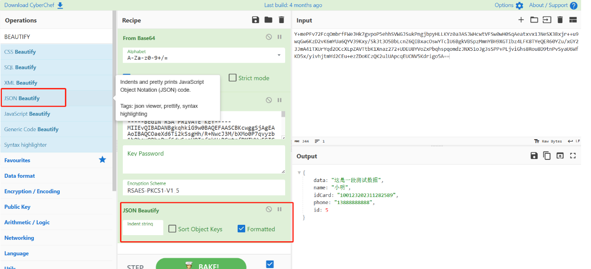Open About / Support help icon
The height and width of the screenshot is (269, 591).
574,6
